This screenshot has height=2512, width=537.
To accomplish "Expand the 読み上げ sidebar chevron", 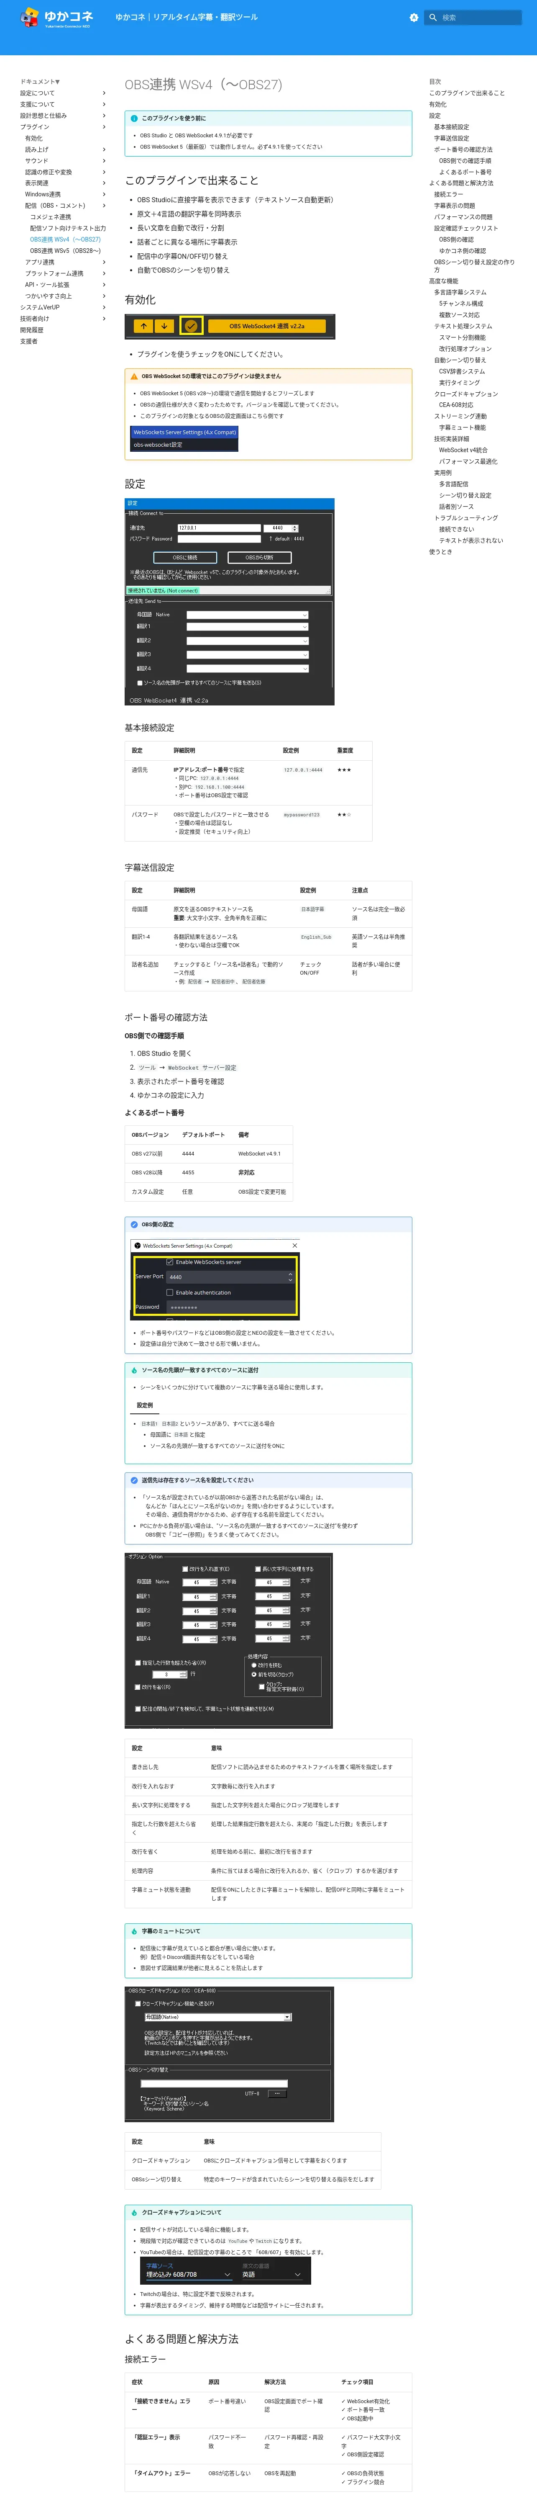I will (104, 149).
